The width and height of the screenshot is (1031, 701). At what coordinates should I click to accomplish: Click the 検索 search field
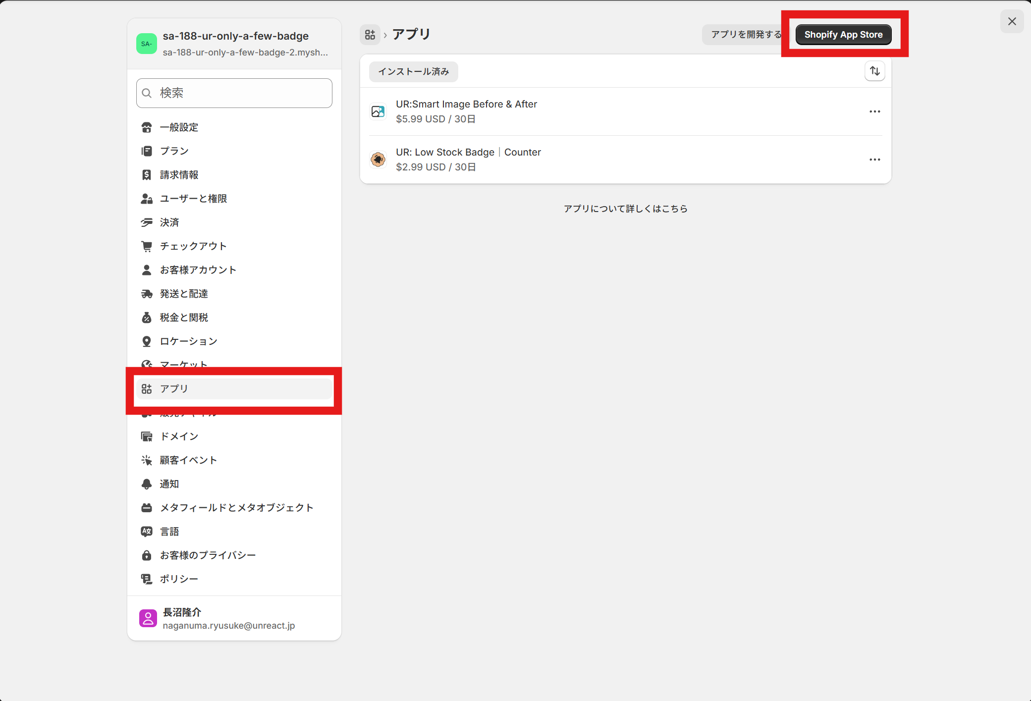pos(234,93)
